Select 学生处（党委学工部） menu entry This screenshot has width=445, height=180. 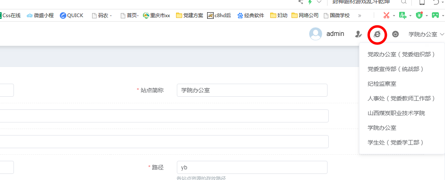pyautogui.click(x=395, y=142)
